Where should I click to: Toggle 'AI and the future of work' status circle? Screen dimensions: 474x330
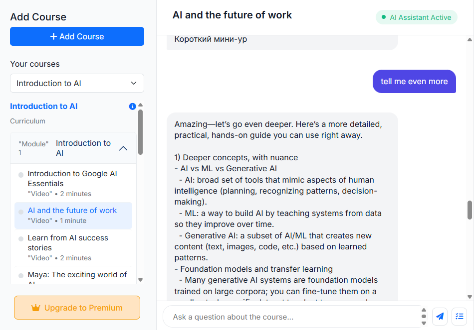coord(21,212)
